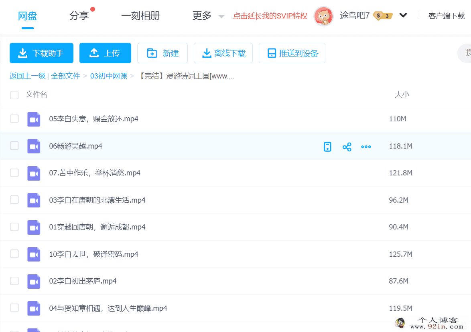The height and width of the screenshot is (332, 471).
Task: Switch to the 网盘 tab
Action: (27, 16)
